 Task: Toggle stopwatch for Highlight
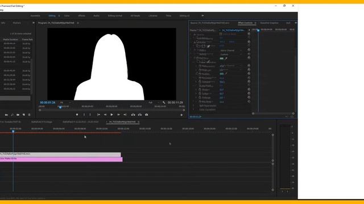point(200,70)
